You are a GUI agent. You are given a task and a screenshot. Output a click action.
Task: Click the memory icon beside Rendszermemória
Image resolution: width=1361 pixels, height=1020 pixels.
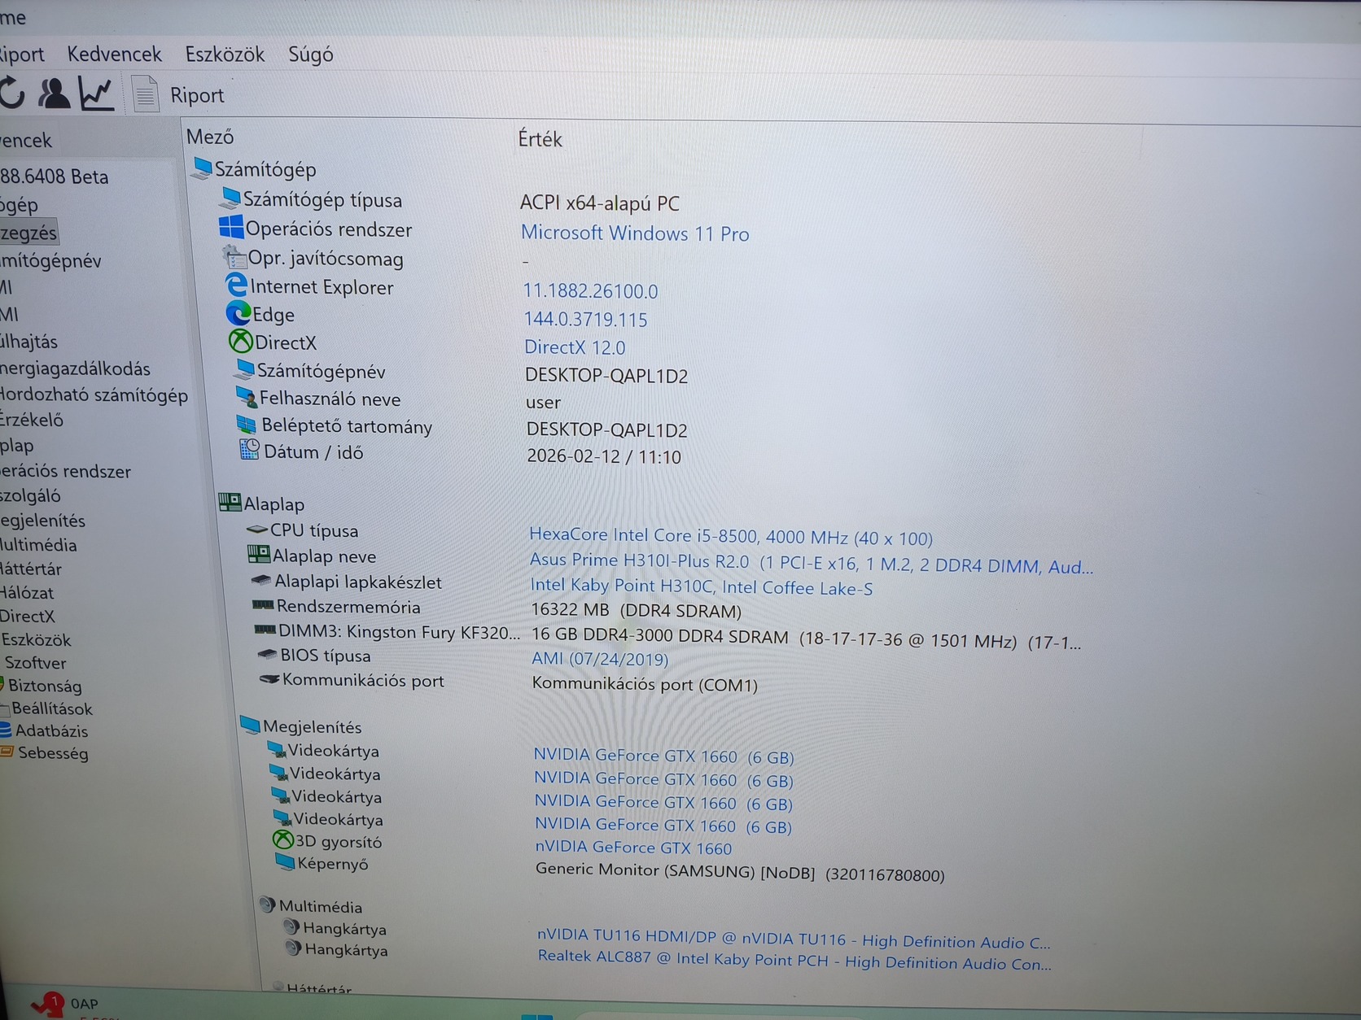[263, 605]
